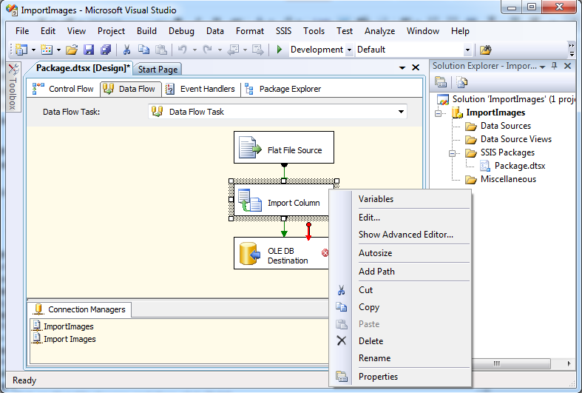Choose Copy in the context menu
The width and height of the screenshot is (582, 393).
coord(400,307)
